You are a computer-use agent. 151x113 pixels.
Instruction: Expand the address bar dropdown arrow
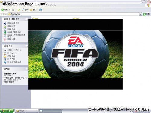141,14
